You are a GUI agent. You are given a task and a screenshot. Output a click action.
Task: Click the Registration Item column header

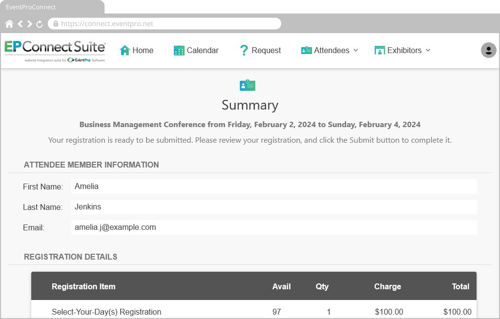(83, 286)
